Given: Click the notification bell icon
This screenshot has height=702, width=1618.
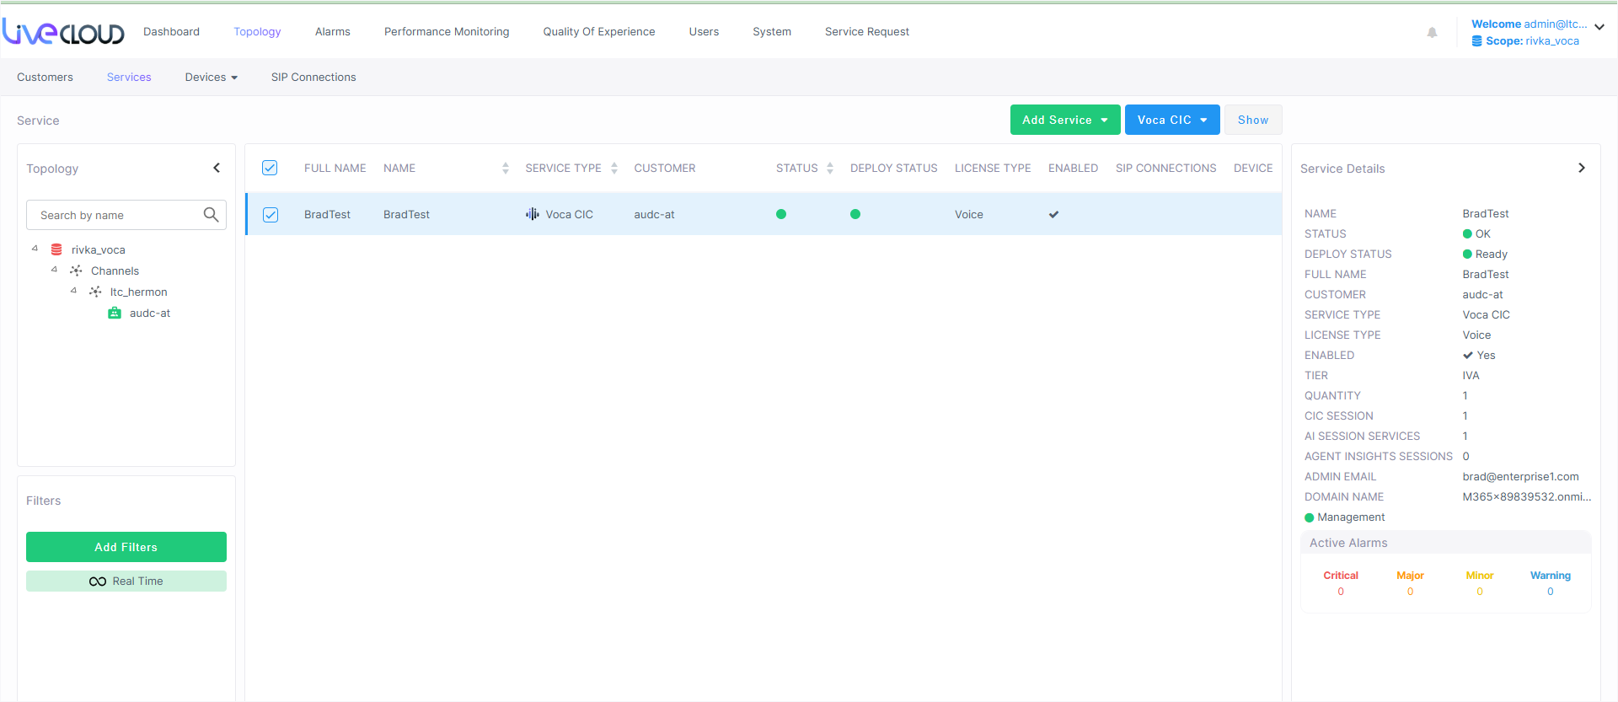Looking at the screenshot, I should coord(1432,33).
